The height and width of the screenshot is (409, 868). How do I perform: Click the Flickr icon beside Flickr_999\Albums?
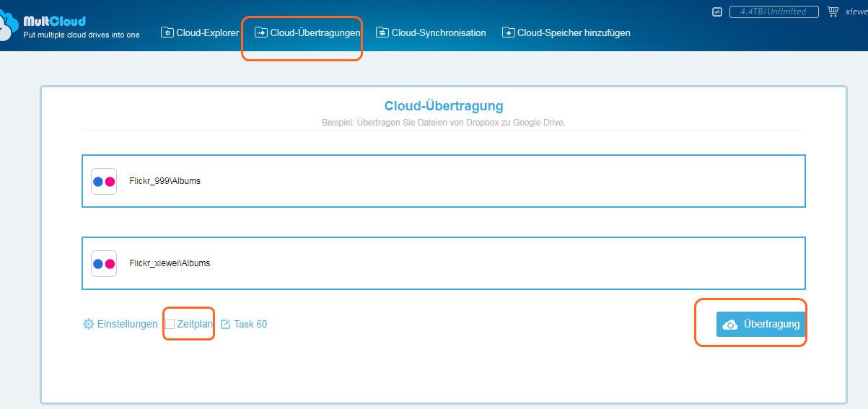click(104, 181)
